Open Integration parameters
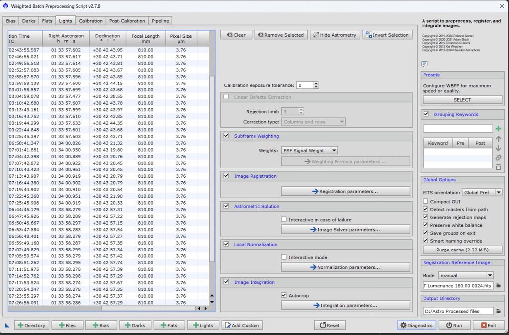Image resolution: width=509 pixels, height=335 pixels. (x=345, y=306)
